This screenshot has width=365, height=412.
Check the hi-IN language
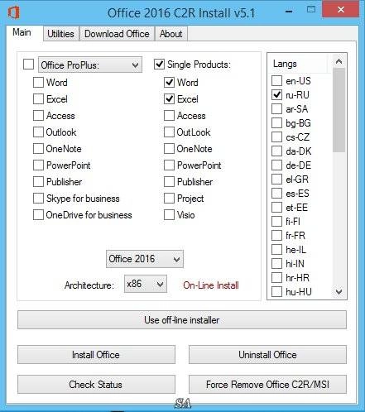point(276,264)
